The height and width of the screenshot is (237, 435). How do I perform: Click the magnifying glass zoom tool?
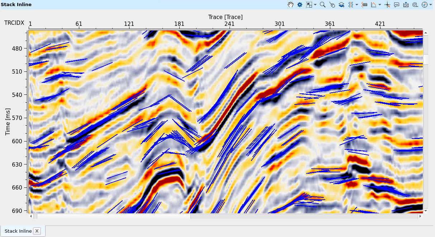click(x=322, y=5)
